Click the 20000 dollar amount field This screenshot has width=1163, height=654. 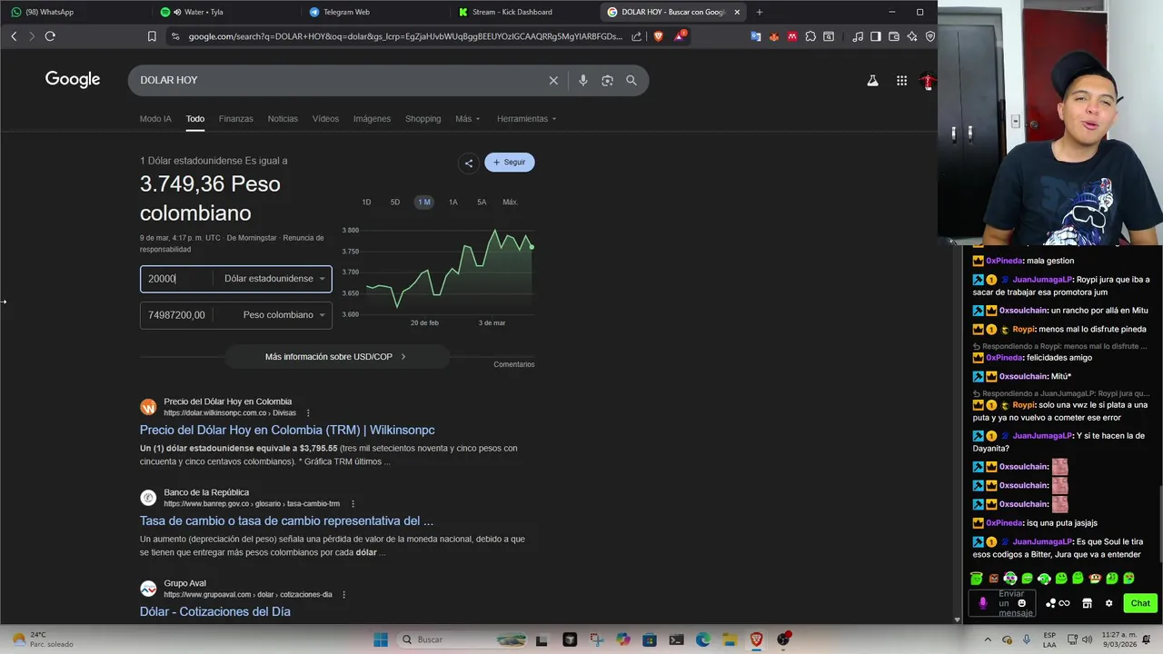(178, 279)
